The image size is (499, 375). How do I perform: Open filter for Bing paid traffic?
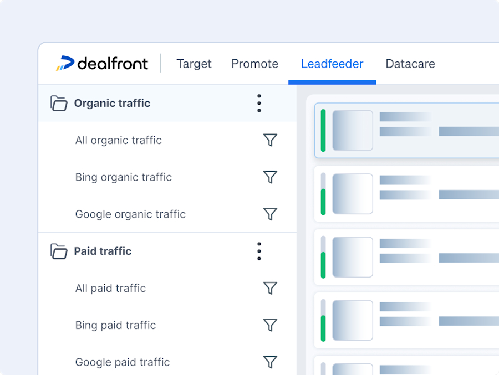(x=271, y=325)
